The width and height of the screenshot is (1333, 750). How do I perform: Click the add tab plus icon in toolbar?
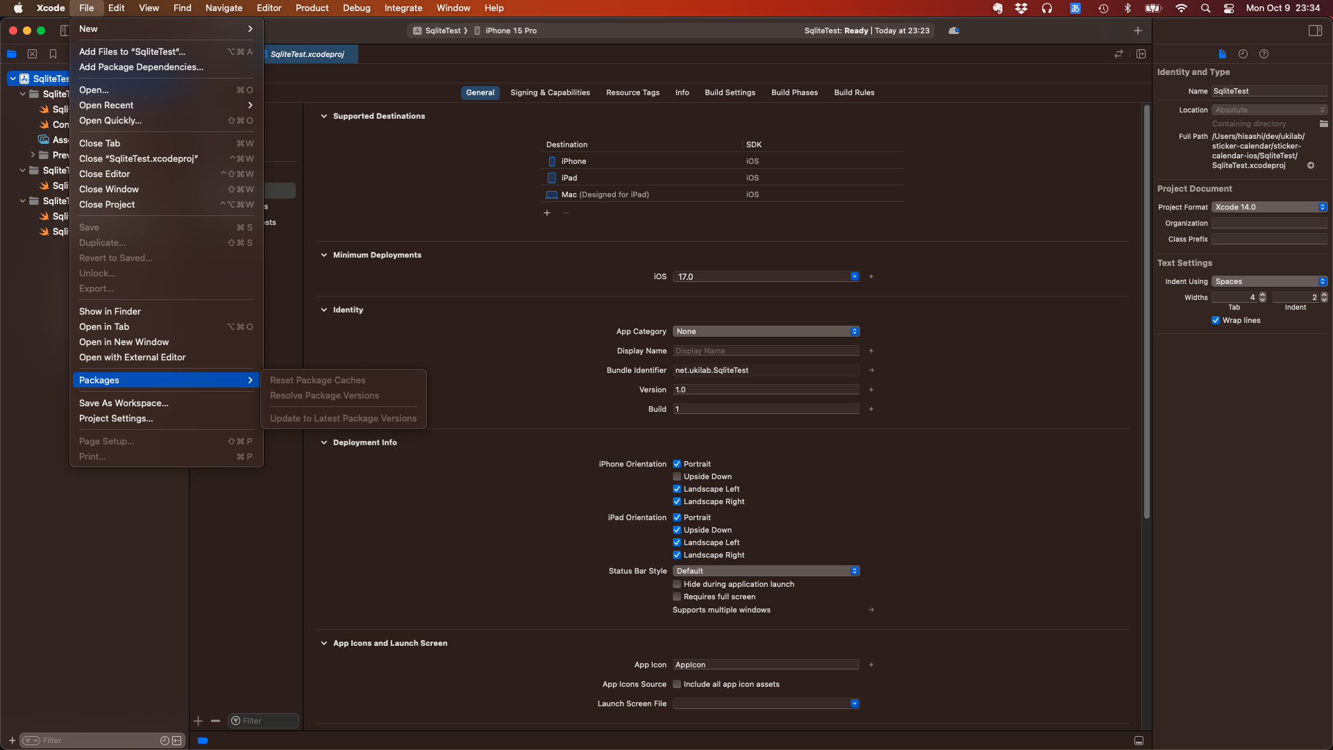pyautogui.click(x=1138, y=31)
